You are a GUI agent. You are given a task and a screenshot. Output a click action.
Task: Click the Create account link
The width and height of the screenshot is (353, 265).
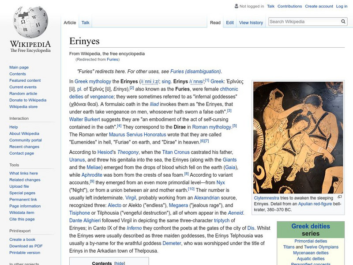tap(319, 7)
